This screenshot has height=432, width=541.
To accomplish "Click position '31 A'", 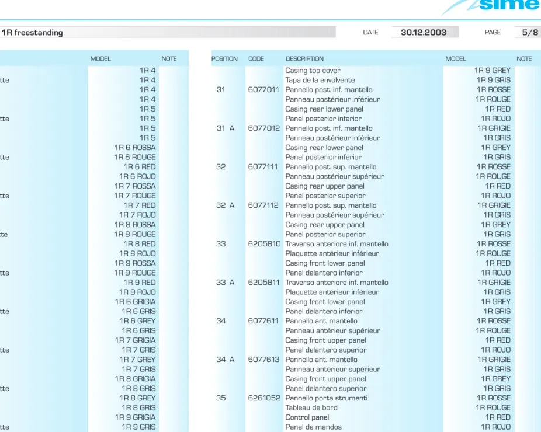I will pos(226,128).
